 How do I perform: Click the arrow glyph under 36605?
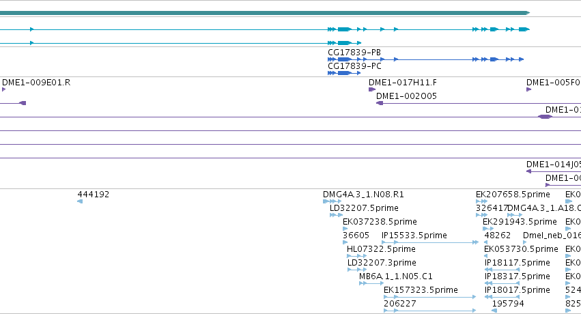pyautogui.click(x=345, y=242)
